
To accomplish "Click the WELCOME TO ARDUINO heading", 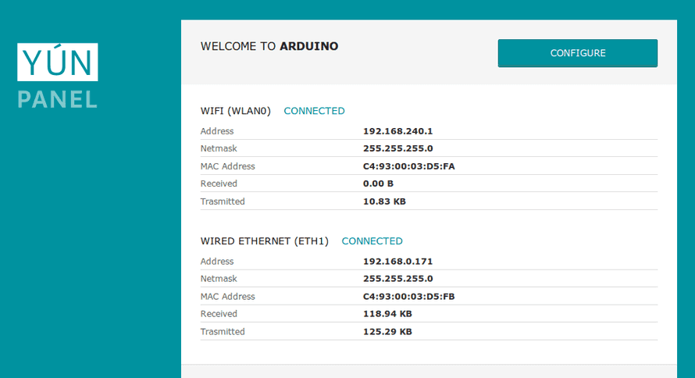I will pyautogui.click(x=269, y=46).
